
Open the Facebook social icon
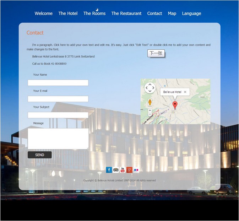tap(109, 170)
